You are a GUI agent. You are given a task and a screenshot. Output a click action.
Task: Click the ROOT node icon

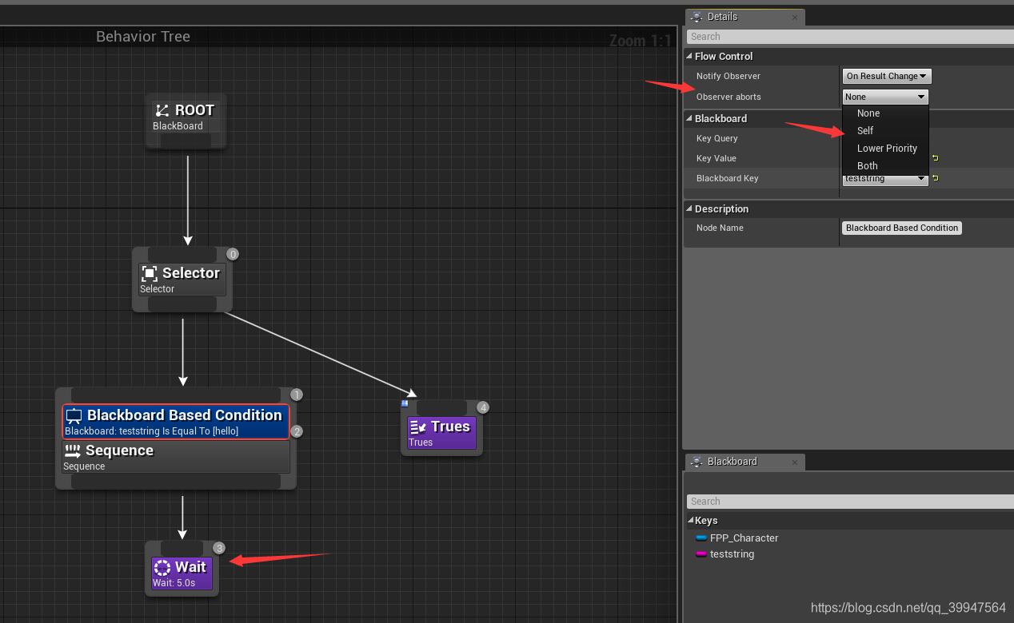click(162, 110)
